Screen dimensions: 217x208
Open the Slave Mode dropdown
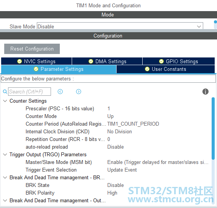tap(120, 26)
